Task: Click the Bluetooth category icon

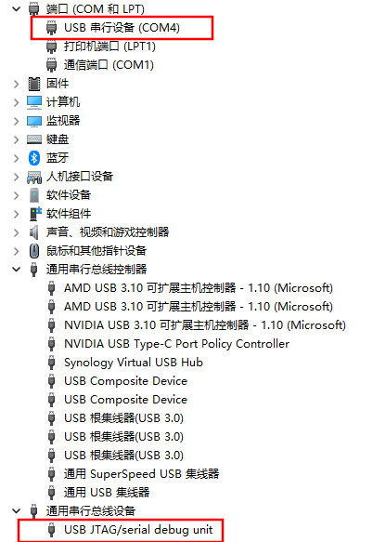Action: point(33,158)
